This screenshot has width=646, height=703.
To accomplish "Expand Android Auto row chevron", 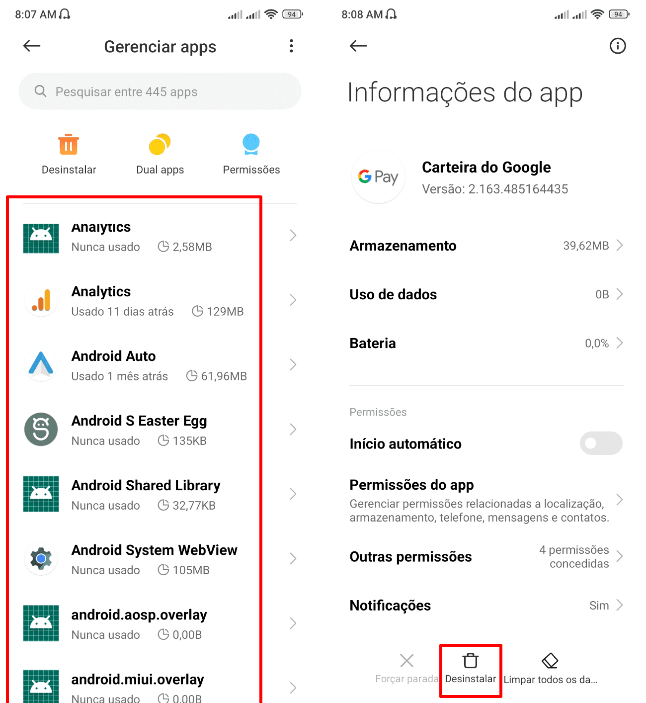I will pos(293,365).
